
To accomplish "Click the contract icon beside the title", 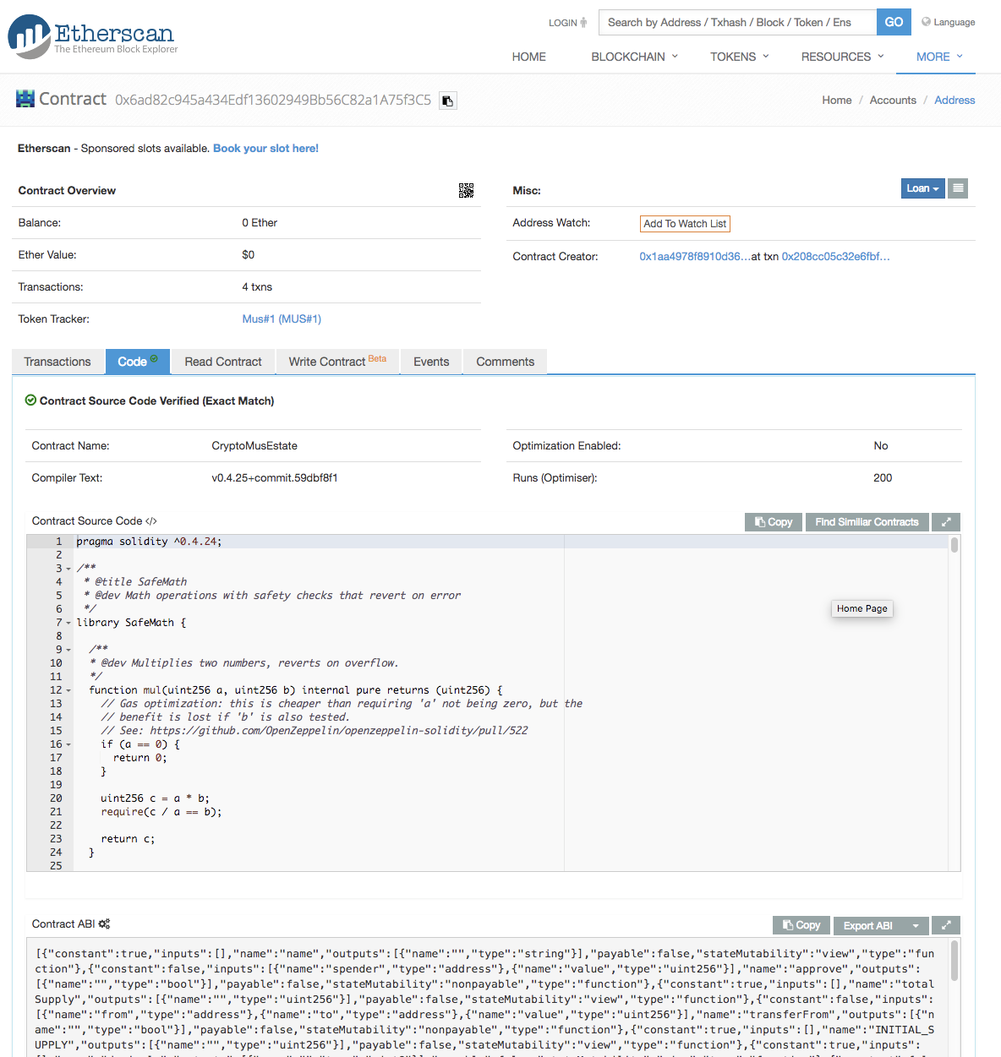I will click(x=25, y=98).
